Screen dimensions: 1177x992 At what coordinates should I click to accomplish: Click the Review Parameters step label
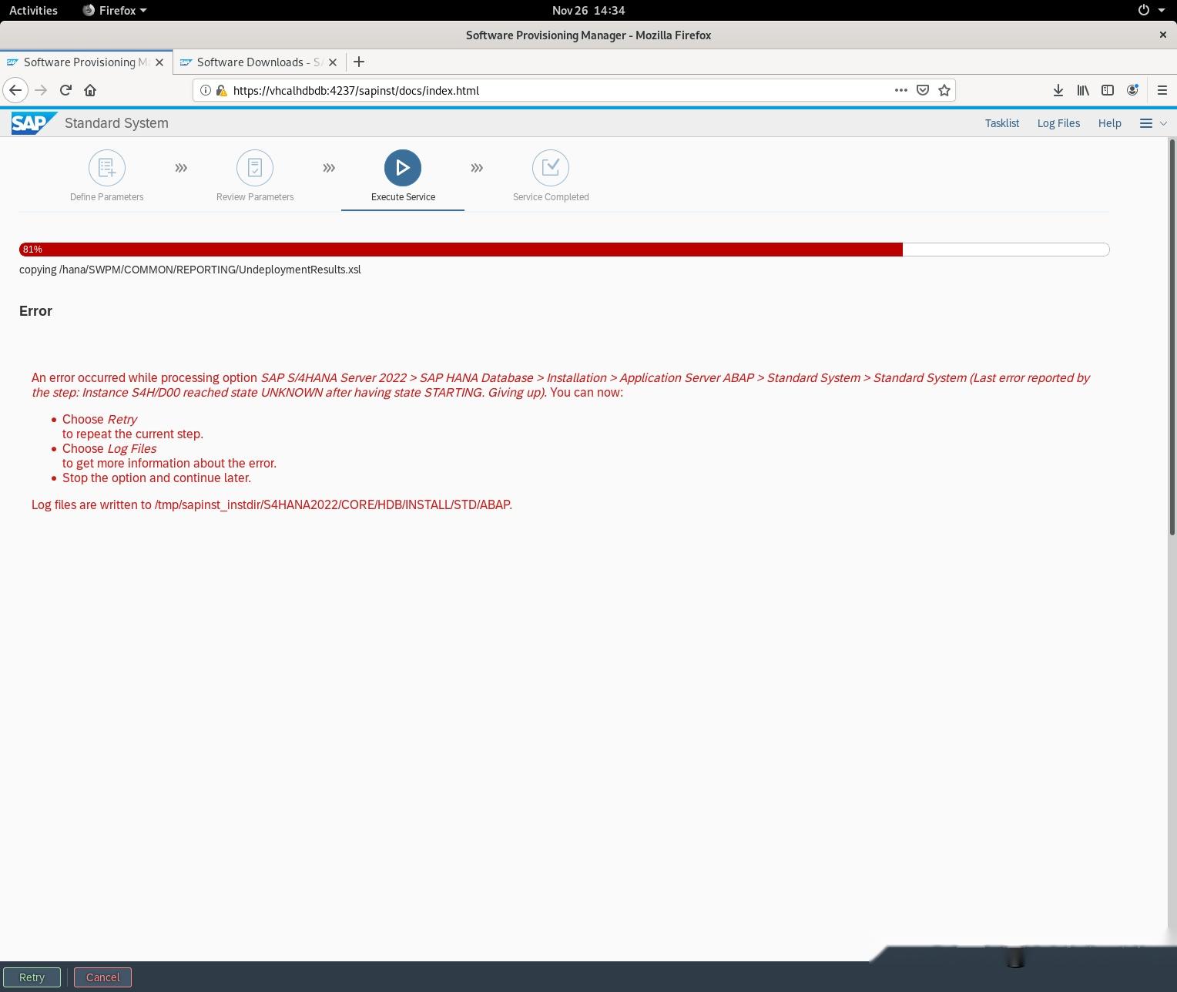(255, 197)
